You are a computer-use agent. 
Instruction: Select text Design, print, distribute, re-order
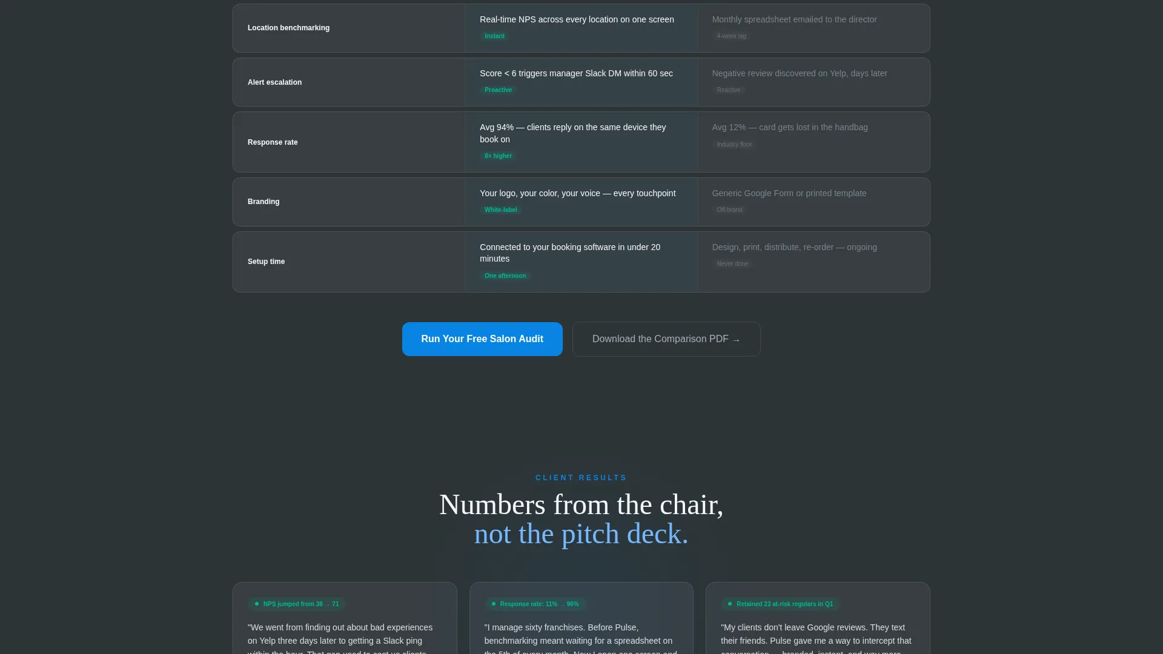click(794, 247)
